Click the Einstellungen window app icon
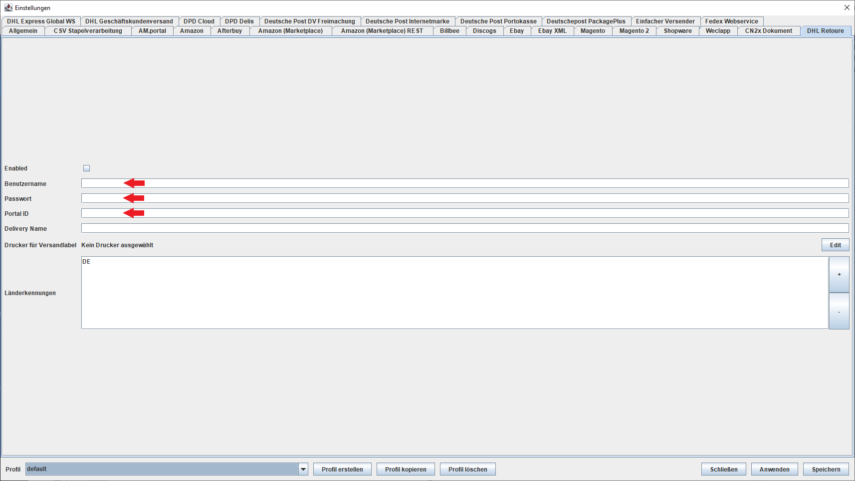The height and width of the screenshot is (481, 855). (x=8, y=7)
